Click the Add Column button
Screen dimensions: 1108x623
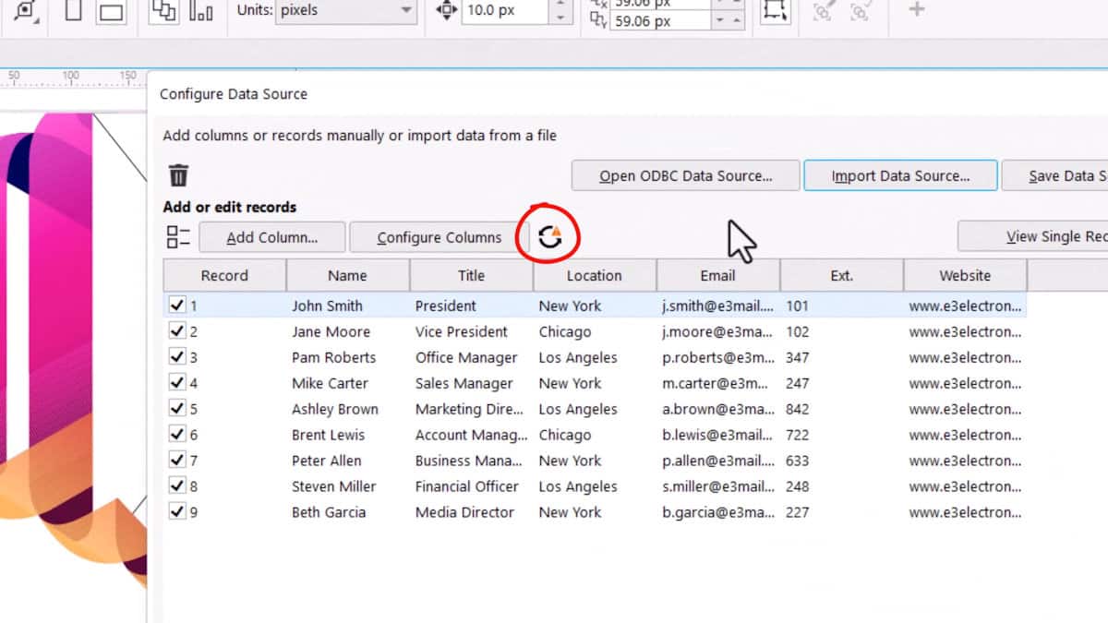tap(271, 236)
